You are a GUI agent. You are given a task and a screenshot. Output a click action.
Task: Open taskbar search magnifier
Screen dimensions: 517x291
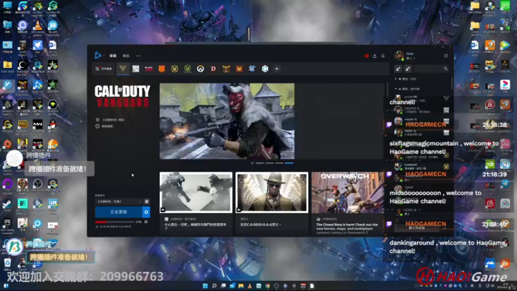pos(214,286)
